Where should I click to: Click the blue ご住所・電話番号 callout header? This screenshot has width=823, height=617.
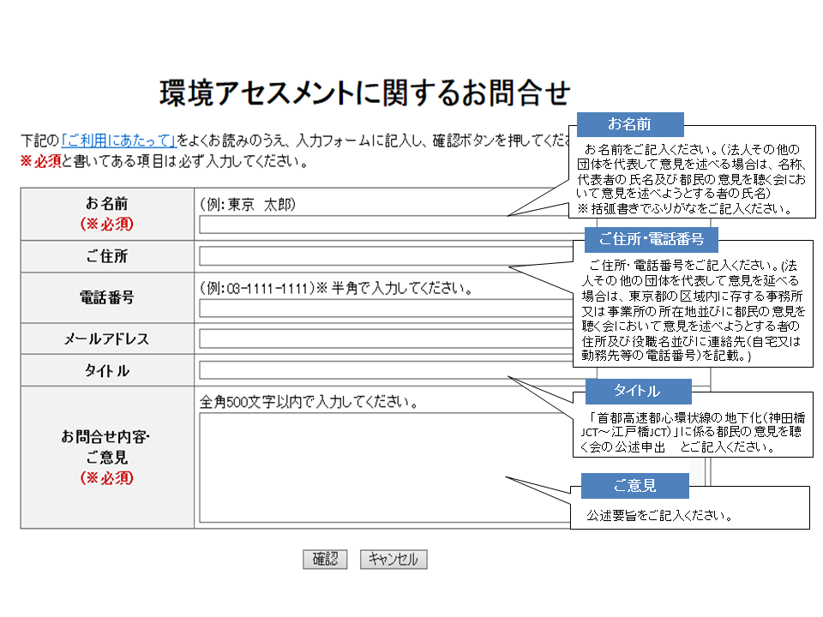tap(652, 239)
